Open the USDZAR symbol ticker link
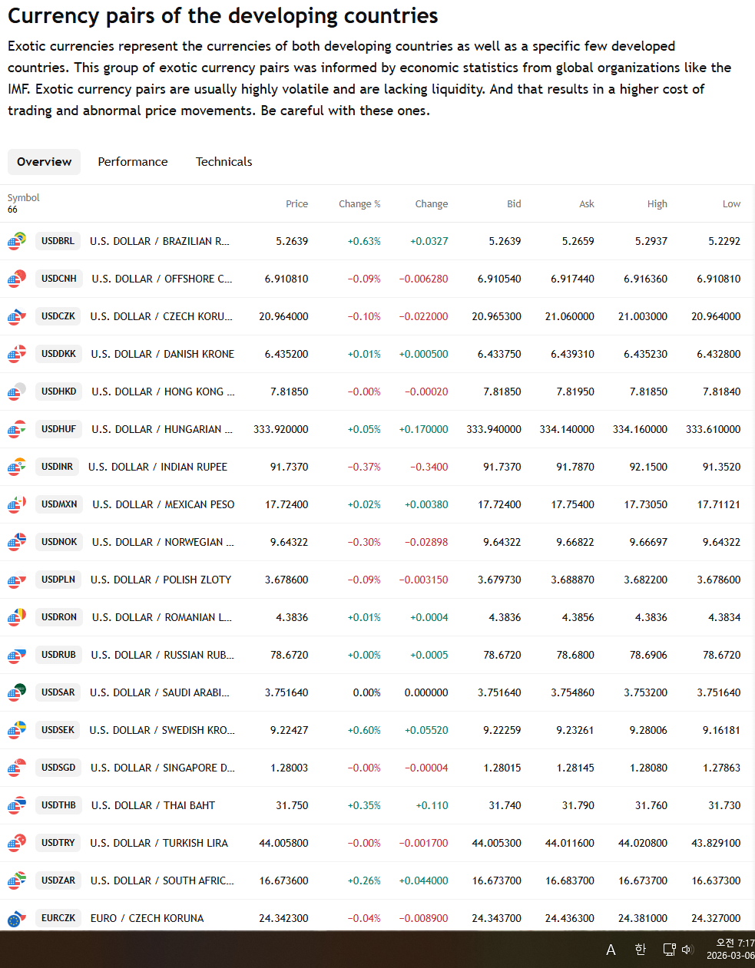This screenshot has width=755, height=968. (58, 880)
